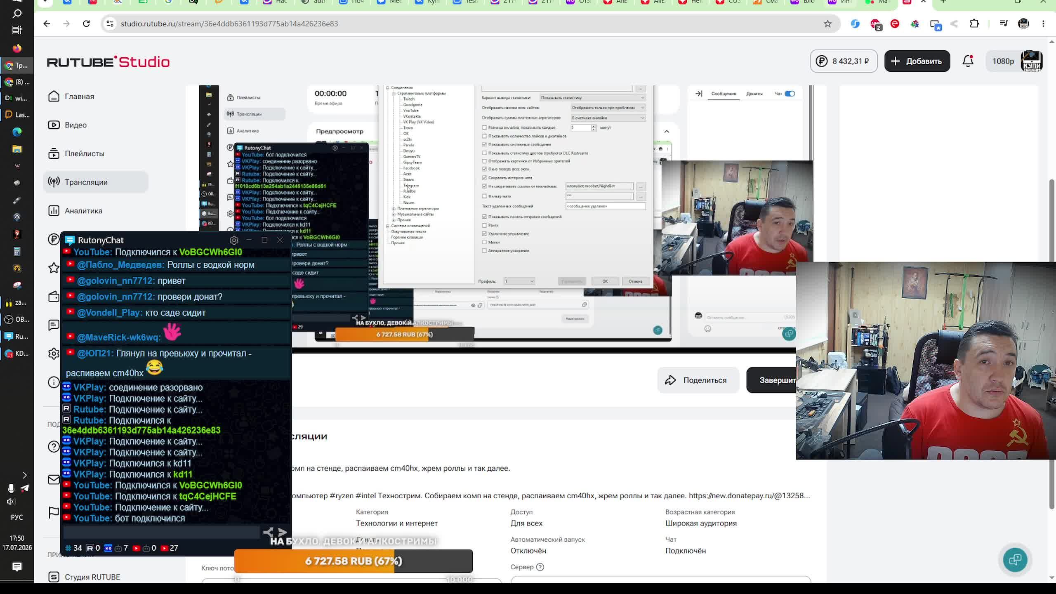Click the Поделиться share button

698,380
